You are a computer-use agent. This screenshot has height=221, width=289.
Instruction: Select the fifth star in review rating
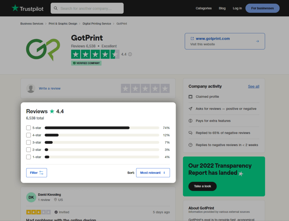point(165,89)
